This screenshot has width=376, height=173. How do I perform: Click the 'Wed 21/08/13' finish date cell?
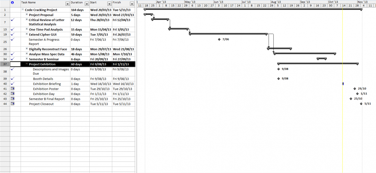click(124, 49)
